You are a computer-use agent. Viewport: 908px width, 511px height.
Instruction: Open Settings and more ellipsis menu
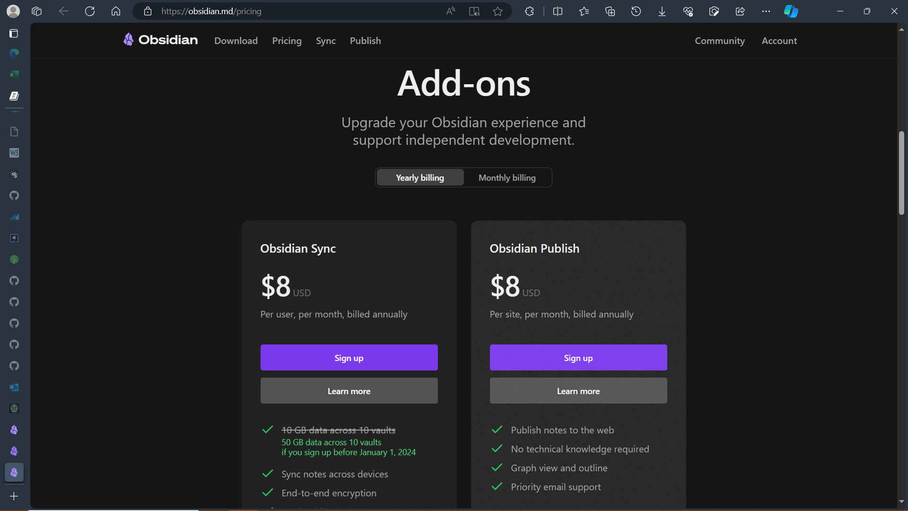[766, 11]
